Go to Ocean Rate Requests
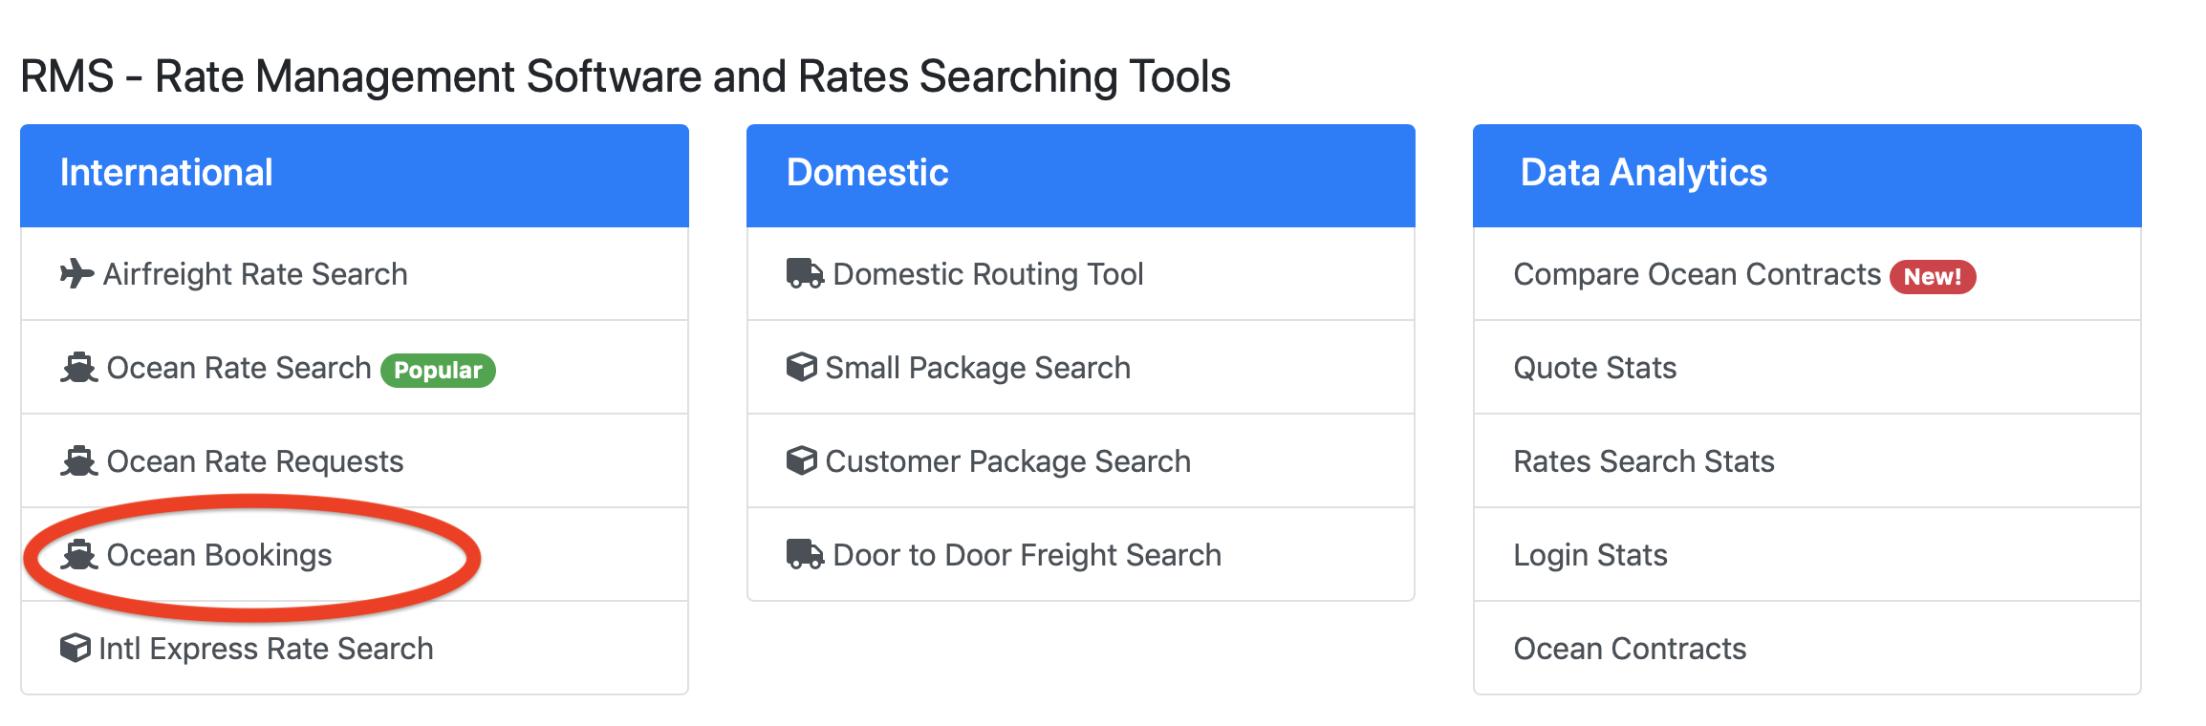 click(255, 461)
